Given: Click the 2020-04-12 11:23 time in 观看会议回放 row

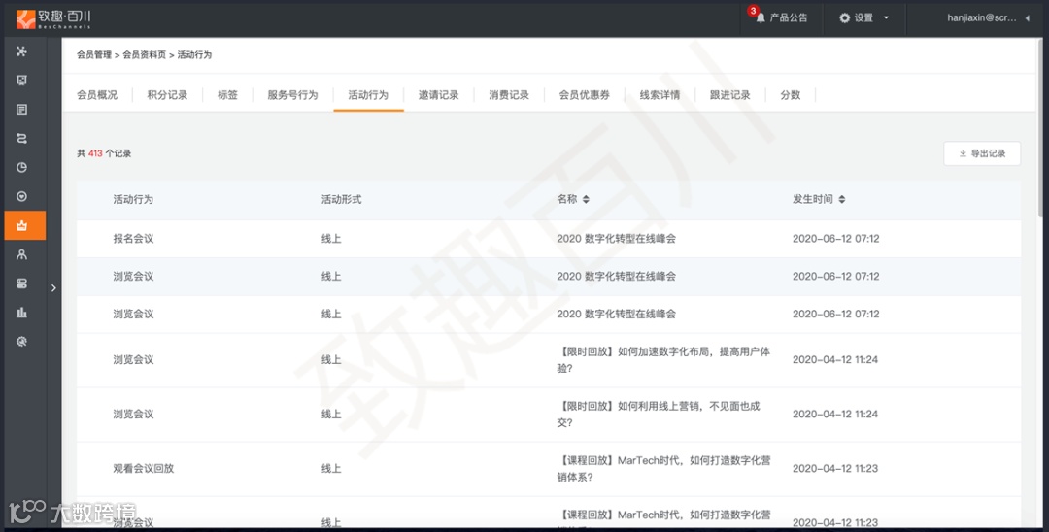Looking at the screenshot, I should [835, 469].
